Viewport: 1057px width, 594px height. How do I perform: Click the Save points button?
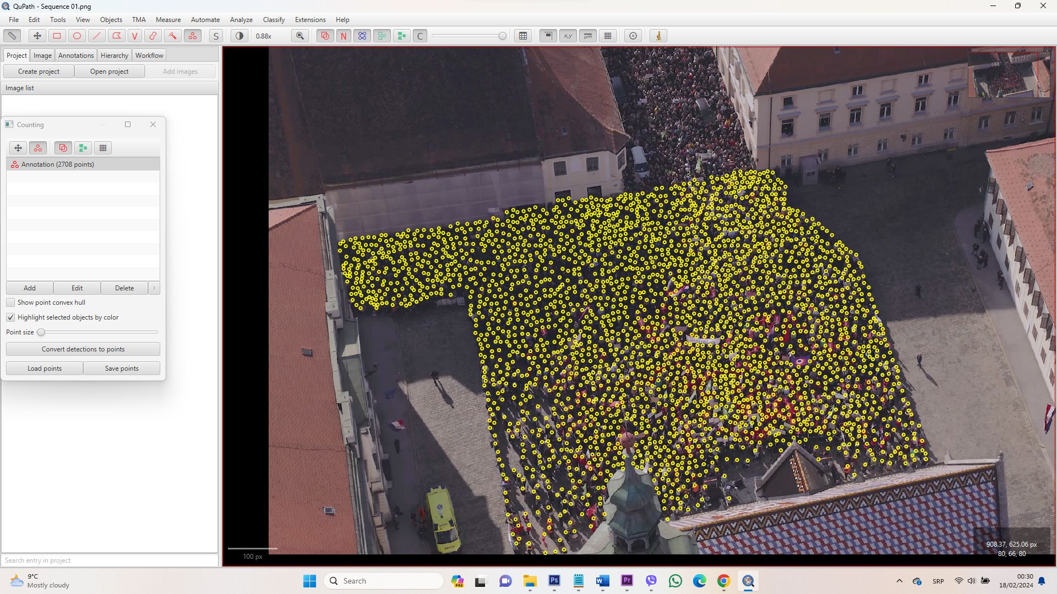(122, 369)
